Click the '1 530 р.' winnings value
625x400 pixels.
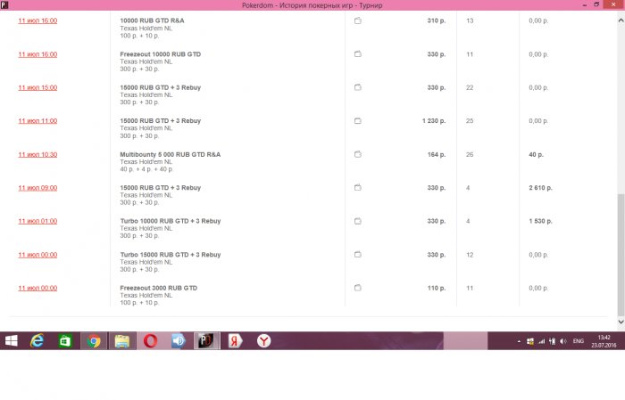coord(540,221)
